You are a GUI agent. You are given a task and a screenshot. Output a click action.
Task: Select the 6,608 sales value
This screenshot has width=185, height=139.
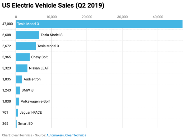(x=7, y=35)
